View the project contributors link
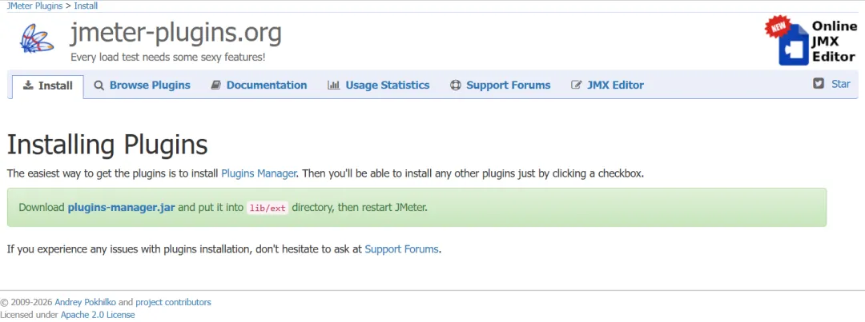This screenshot has height=322, width=865. click(173, 303)
